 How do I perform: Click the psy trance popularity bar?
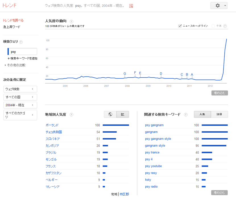tap(207, 152)
